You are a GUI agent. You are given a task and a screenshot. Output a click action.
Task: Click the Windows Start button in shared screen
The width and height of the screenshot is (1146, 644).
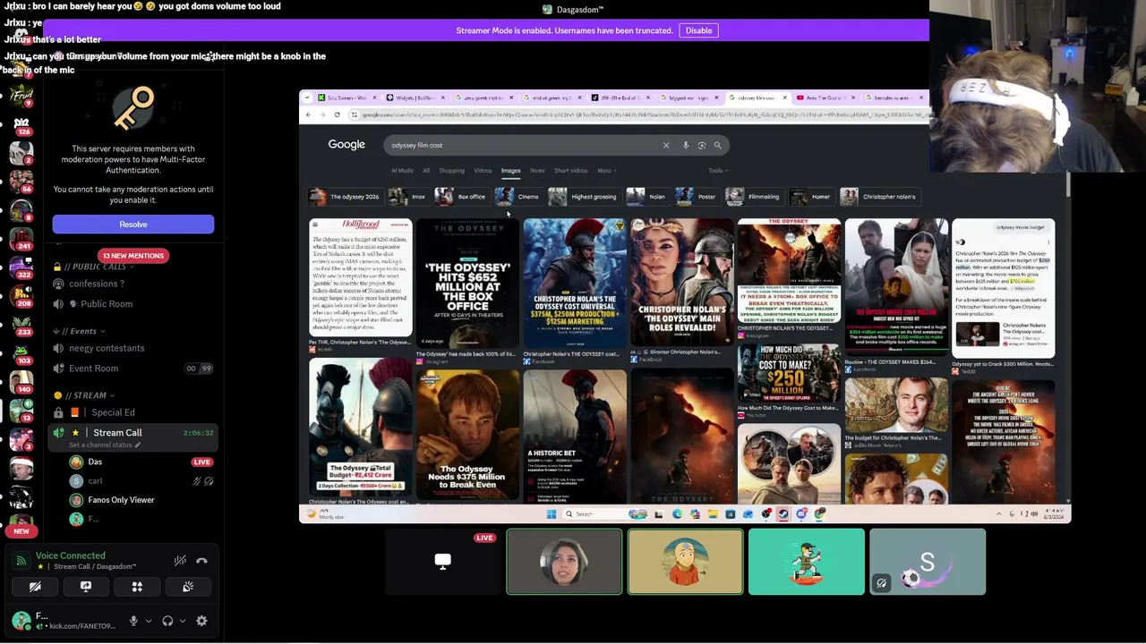pyautogui.click(x=552, y=514)
